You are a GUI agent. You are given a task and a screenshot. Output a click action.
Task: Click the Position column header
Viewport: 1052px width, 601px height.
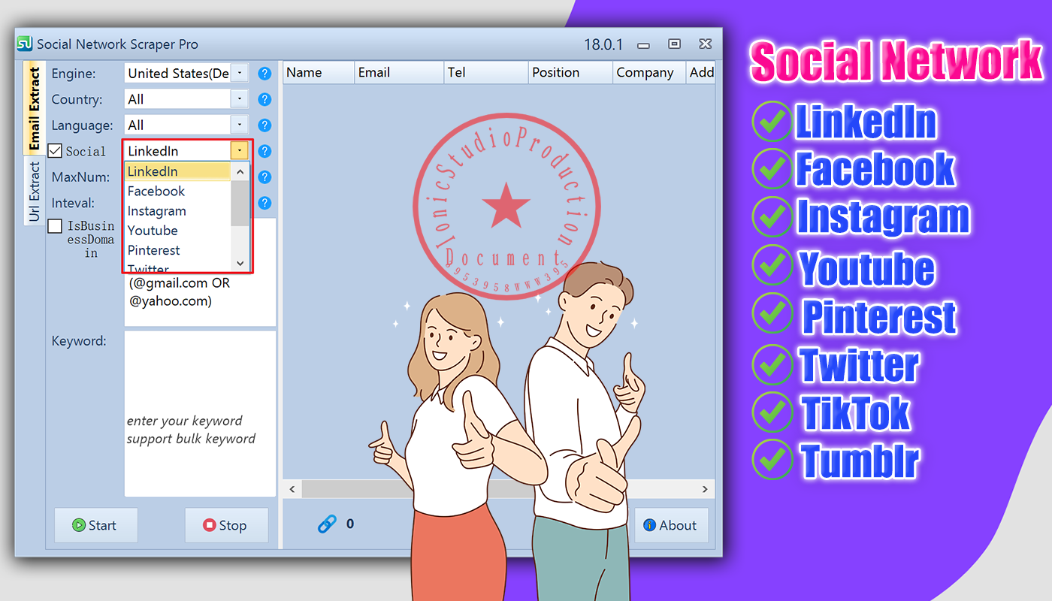(x=570, y=73)
